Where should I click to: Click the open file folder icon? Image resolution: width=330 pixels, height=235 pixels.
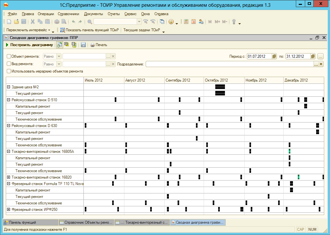click(16, 22)
